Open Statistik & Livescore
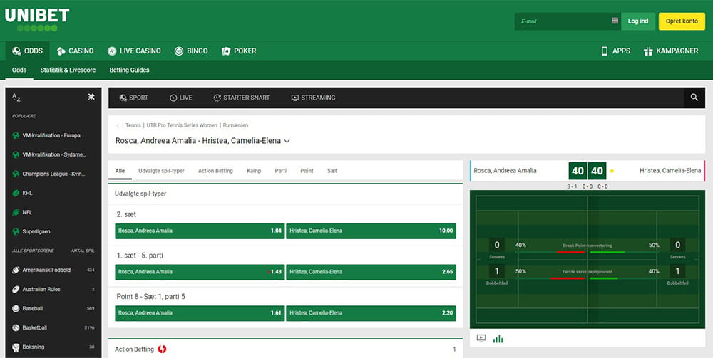 coord(68,70)
